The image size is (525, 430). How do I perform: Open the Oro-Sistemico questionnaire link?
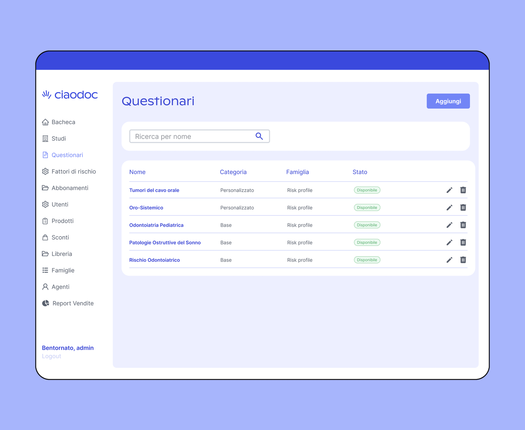click(146, 208)
